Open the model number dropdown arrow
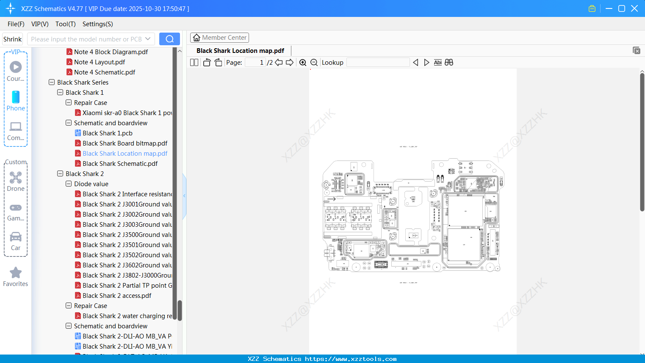645x363 pixels. coord(148,39)
